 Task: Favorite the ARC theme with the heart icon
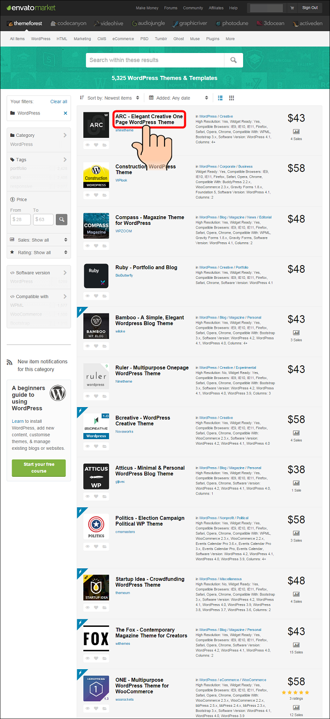[x=96, y=145]
